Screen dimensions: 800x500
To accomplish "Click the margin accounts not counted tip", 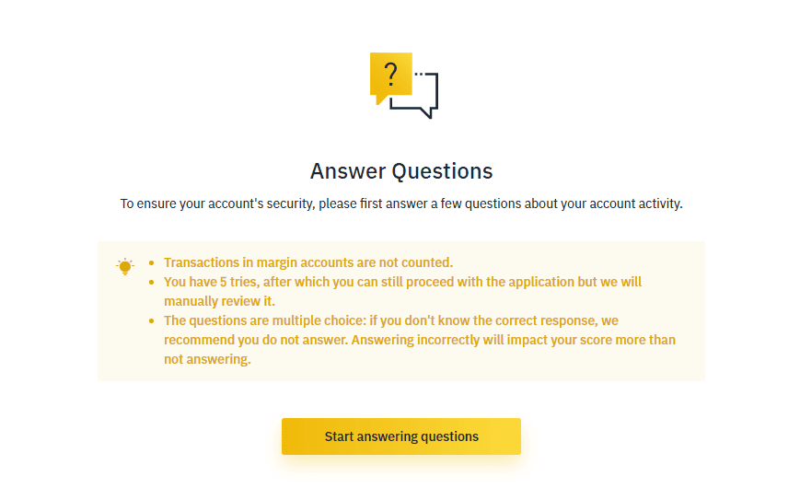I will [308, 262].
